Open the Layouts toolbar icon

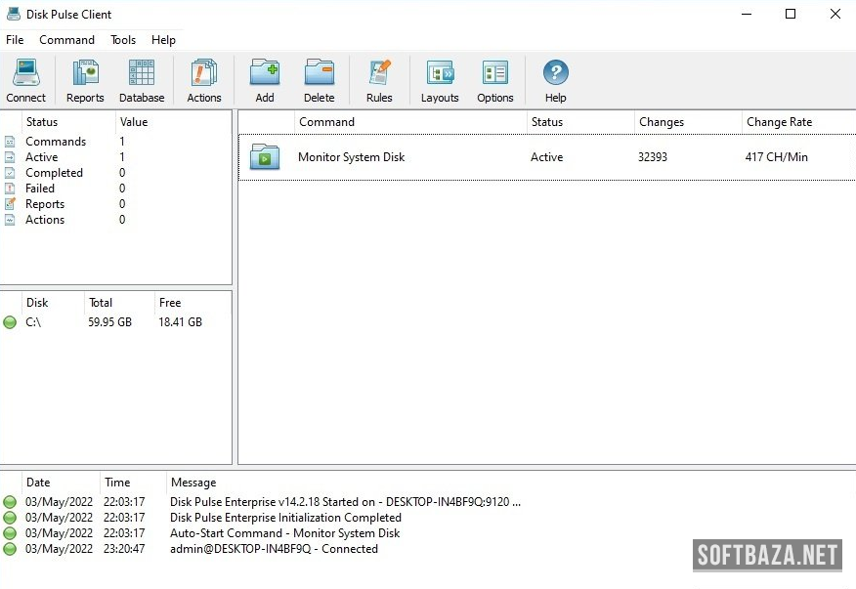440,79
